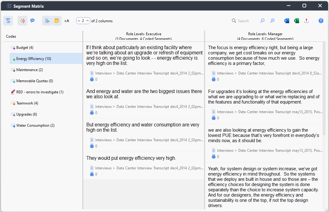Click the source link under 'They would put energy efficiency'
The image size is (329, 212).
(x=149, y=168)
